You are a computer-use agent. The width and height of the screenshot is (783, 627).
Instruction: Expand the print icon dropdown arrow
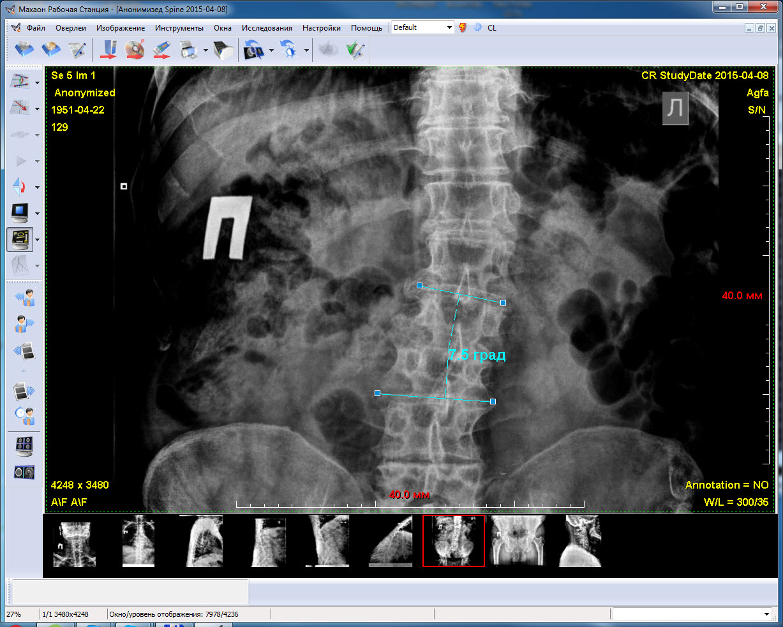click(x=205, y=50)
